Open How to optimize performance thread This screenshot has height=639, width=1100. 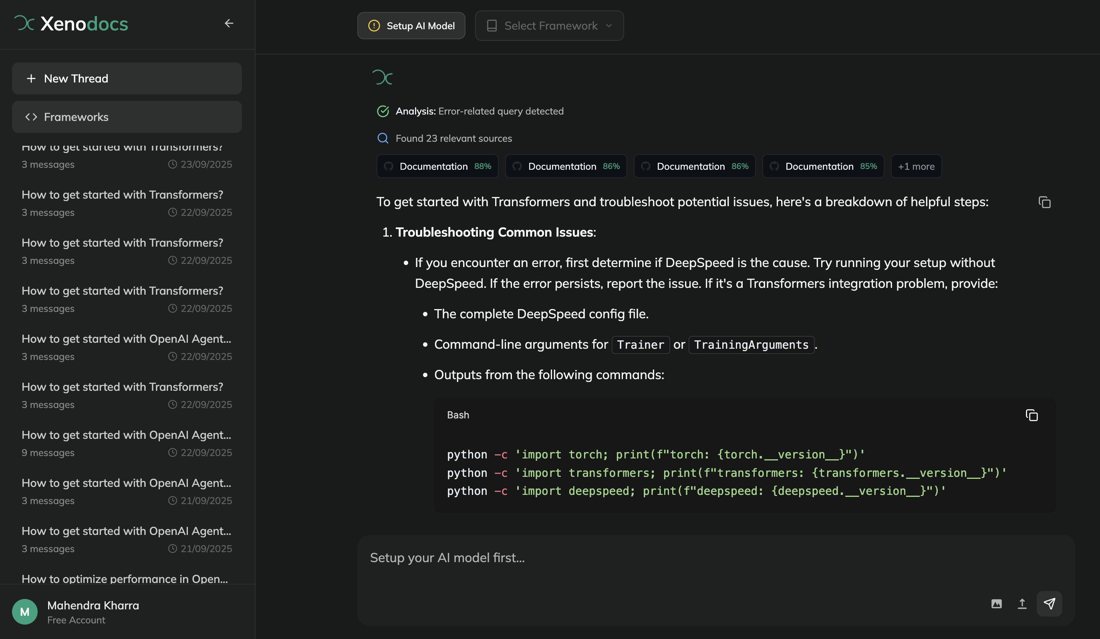[125, 579]
